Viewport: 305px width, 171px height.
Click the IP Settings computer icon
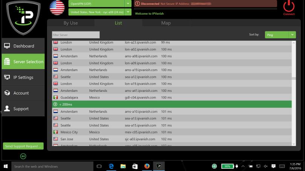point(7,77)
